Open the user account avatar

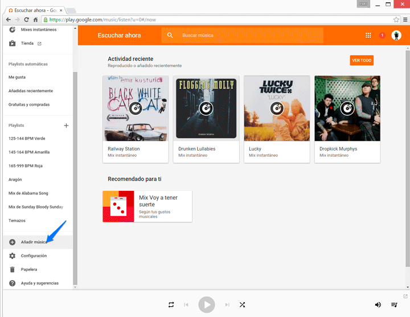coord(396,35)
